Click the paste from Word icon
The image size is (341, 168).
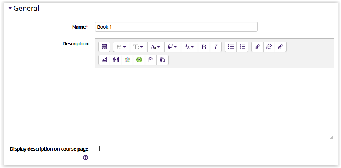(x=162, y=60)
